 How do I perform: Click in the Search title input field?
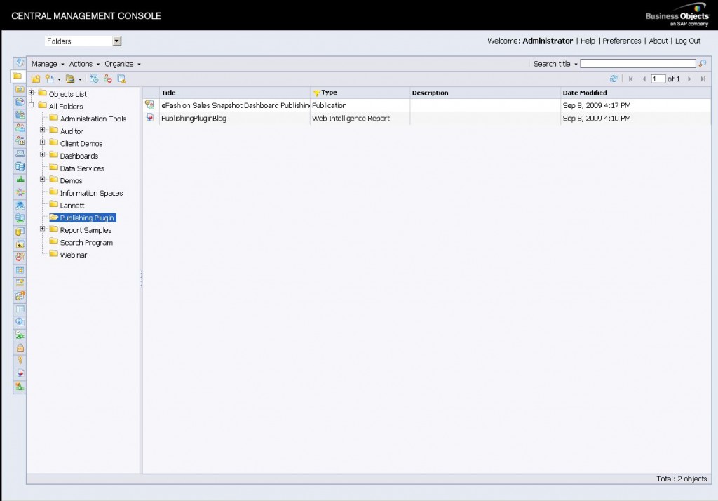pyautogui.click(x=638, y=64)
